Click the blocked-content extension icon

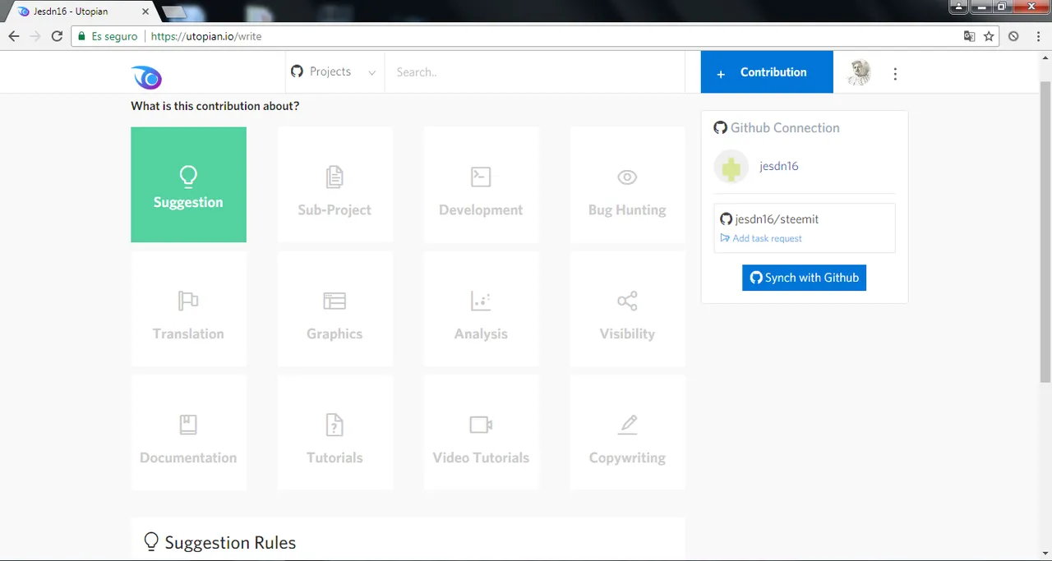(1013, 36)
